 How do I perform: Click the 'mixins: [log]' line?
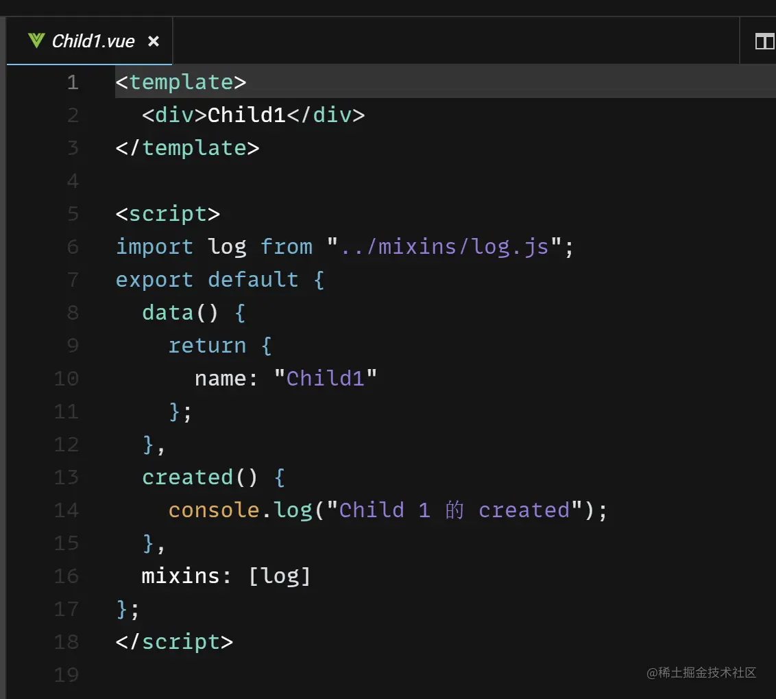click(x=226, y=576)
